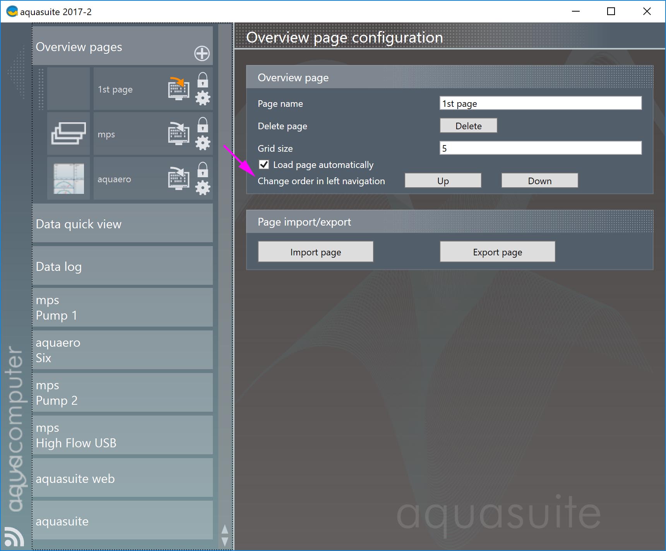
Task: Click the 'Change order in left navigation' label
Action: tap(321, 181)
